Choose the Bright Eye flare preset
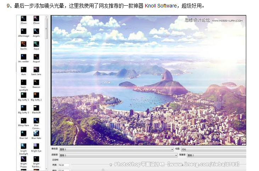The image size is (259, 171). (x=36, y=148)
